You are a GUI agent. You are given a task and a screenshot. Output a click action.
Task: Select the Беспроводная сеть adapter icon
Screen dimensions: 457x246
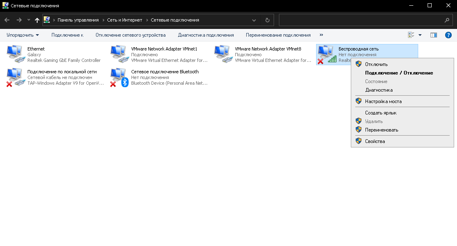[327, 54]
